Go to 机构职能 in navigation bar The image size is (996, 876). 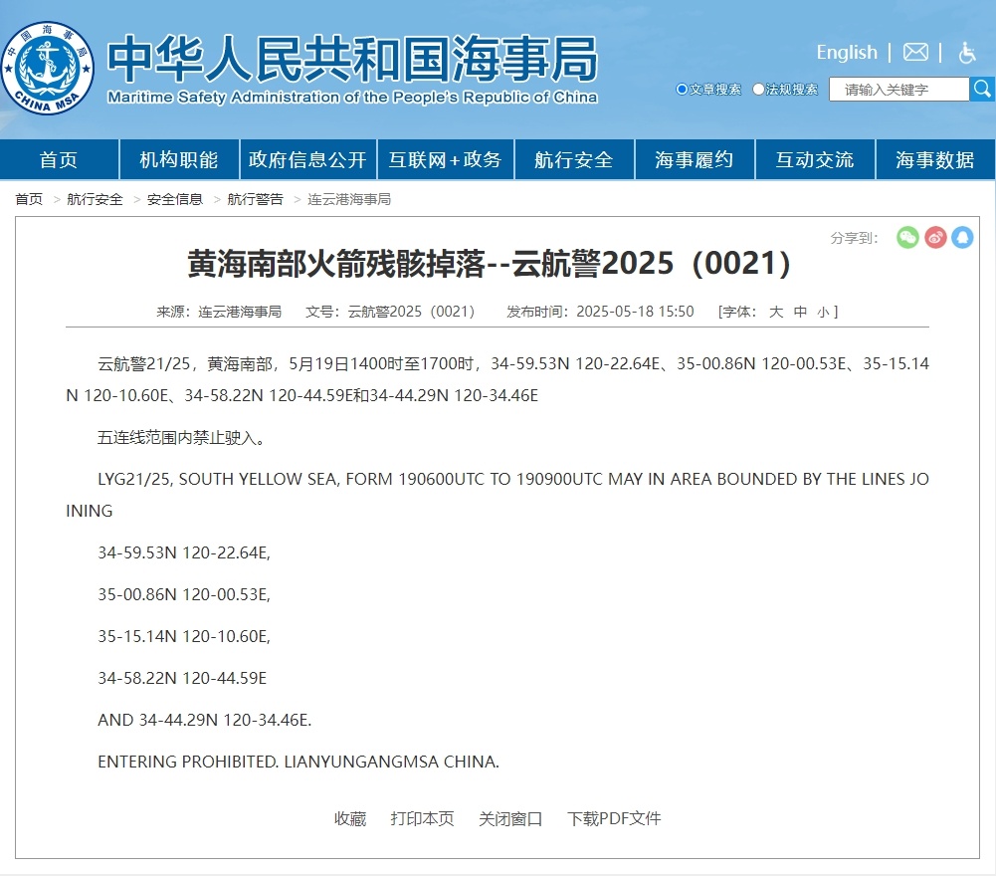pos(178,160)
